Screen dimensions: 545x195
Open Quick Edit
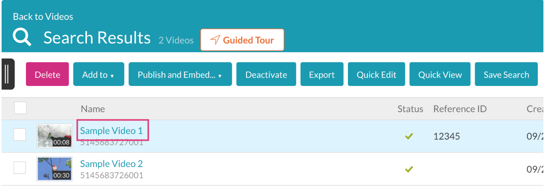coord(376,74)
